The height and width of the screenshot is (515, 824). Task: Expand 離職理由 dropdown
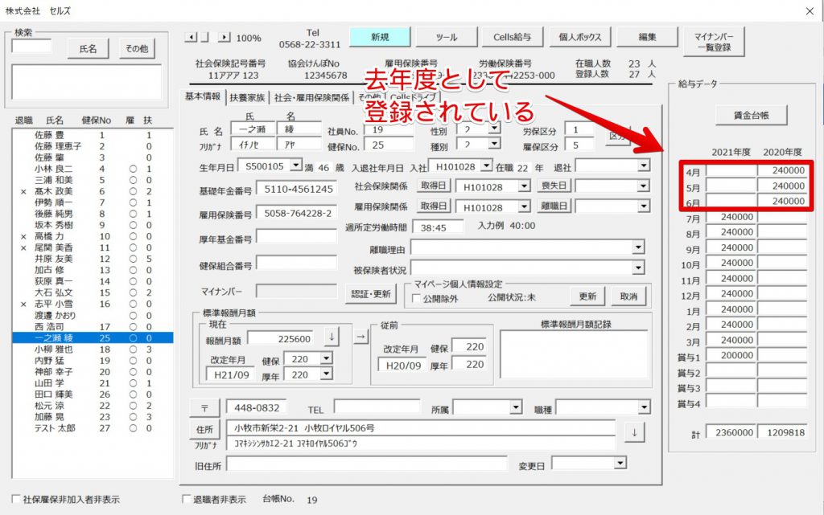click(638, 247)
